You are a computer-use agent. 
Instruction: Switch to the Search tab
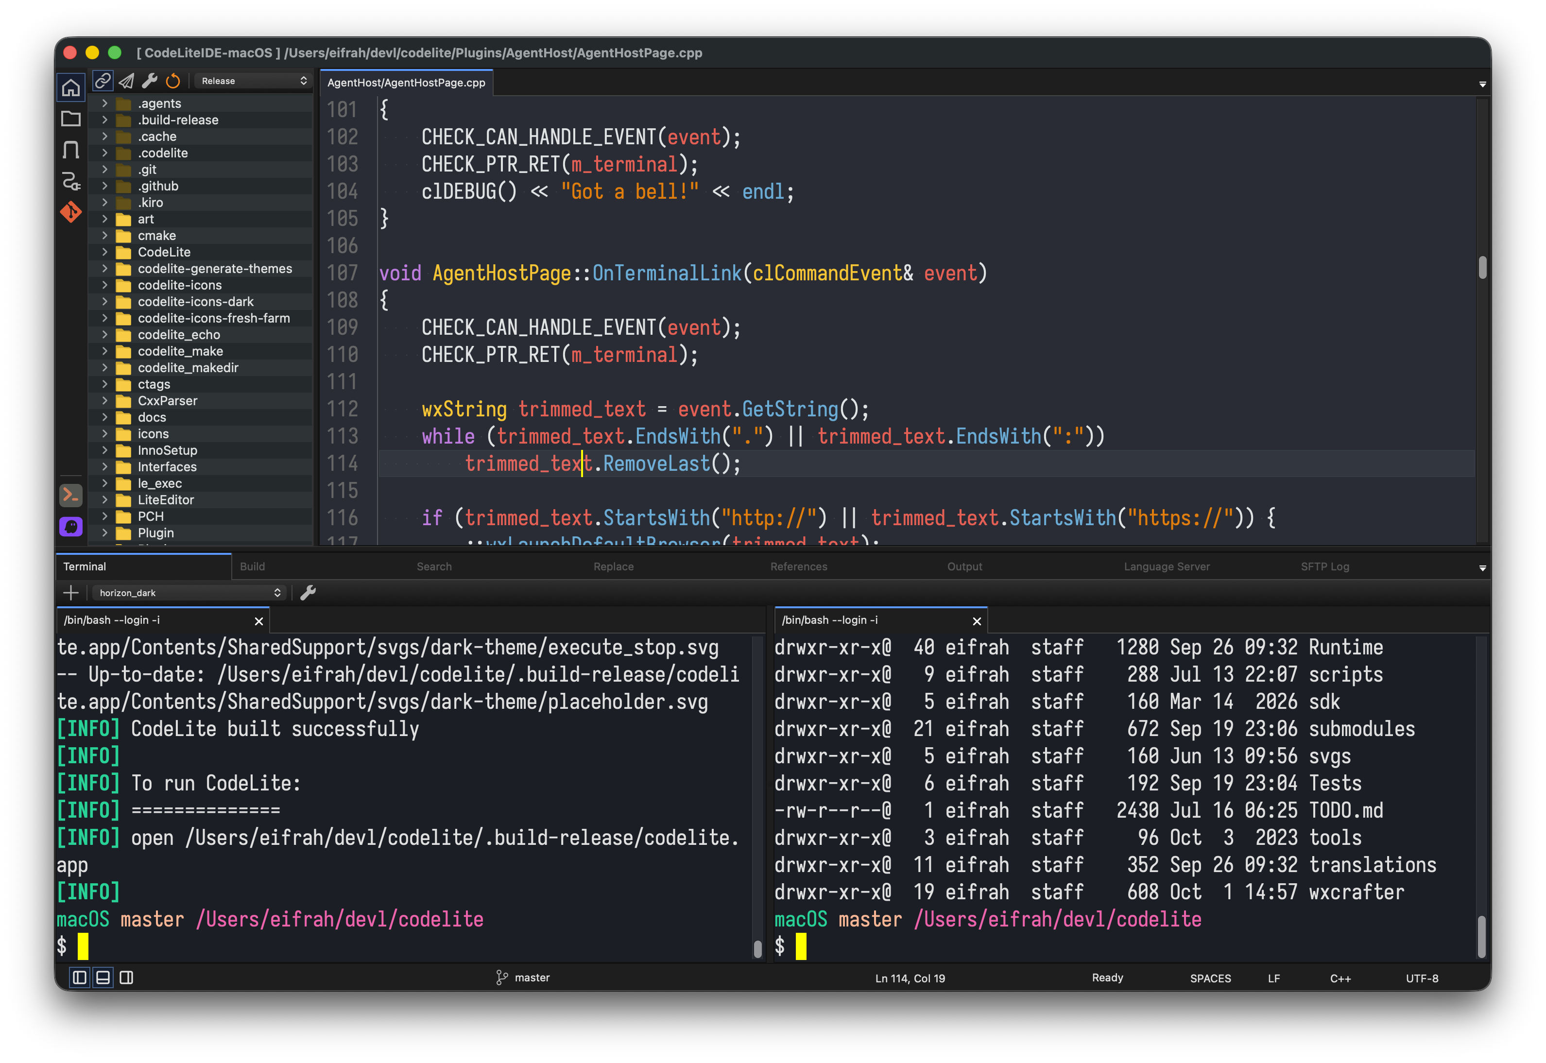coord(433,566)
